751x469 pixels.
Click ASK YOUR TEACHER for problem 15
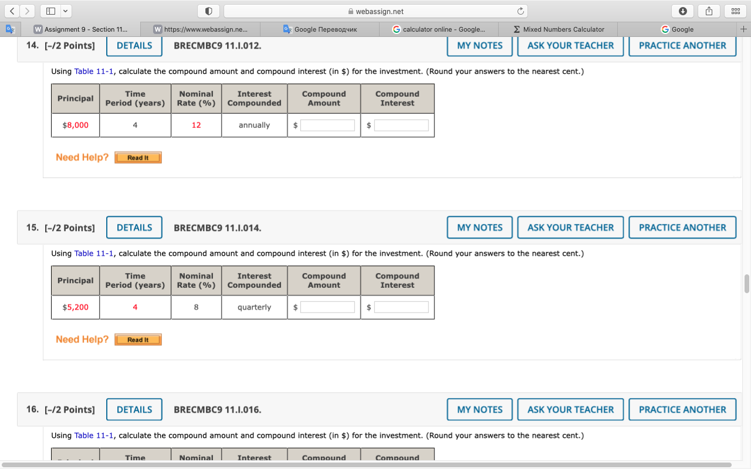(x=570, y=227)
